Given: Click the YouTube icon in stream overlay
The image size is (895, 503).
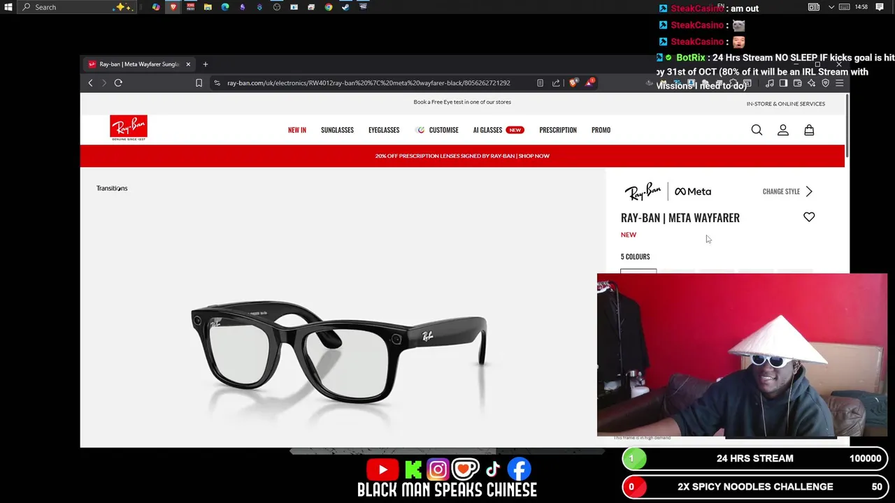Looking at the screenshot, I should [x=382, y=469].
